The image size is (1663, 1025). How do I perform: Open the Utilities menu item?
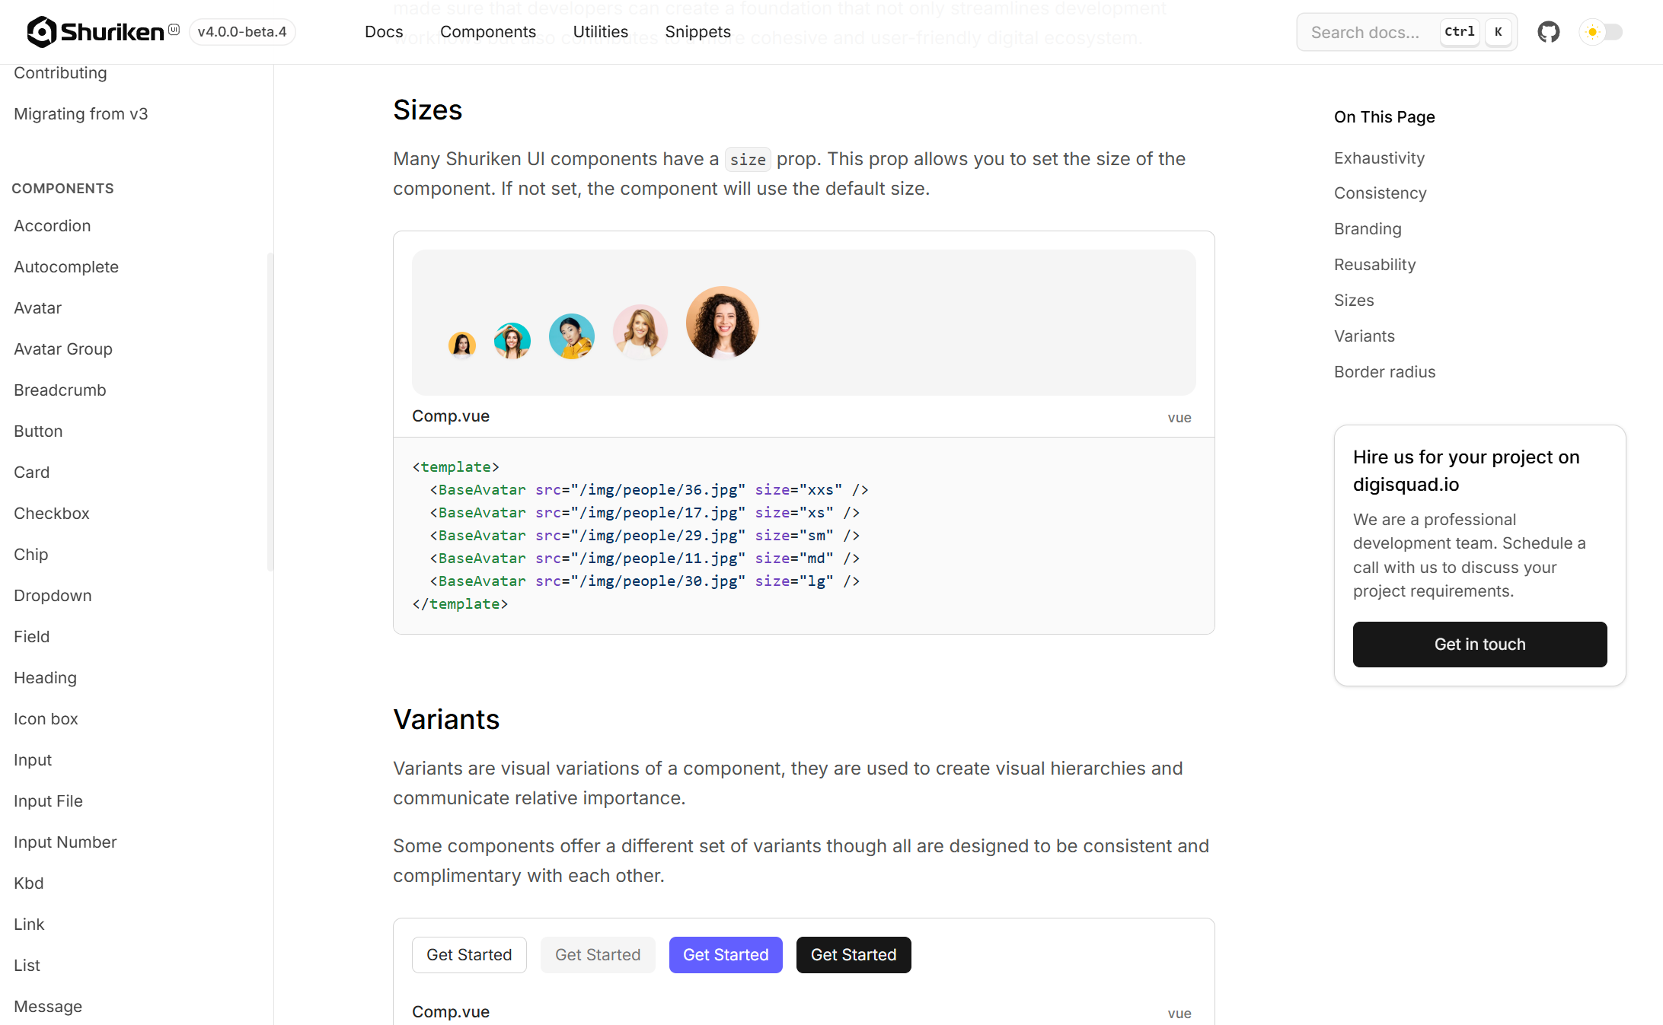[x=601, y=32]
